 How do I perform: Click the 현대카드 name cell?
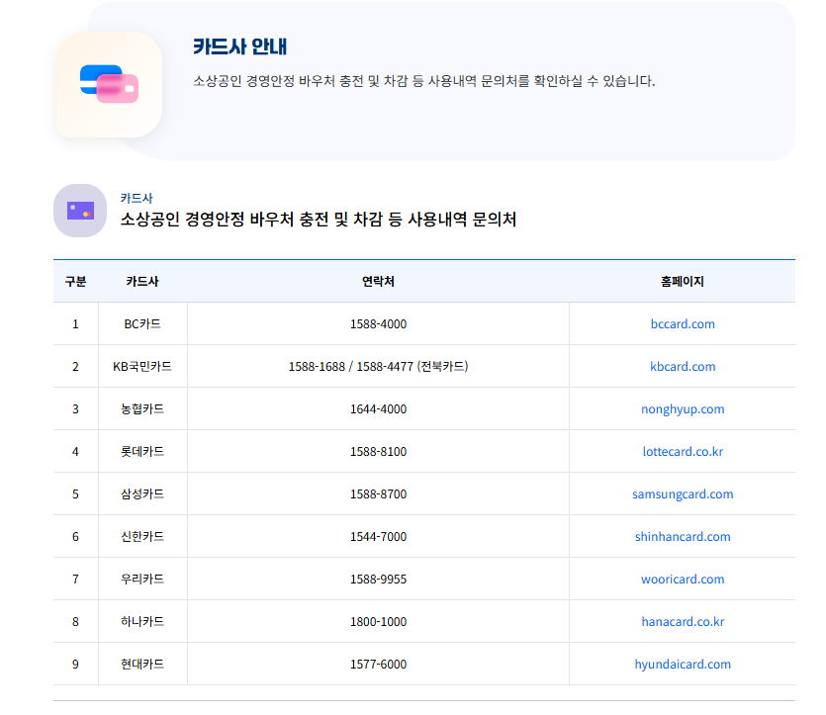tap(142, 665)
